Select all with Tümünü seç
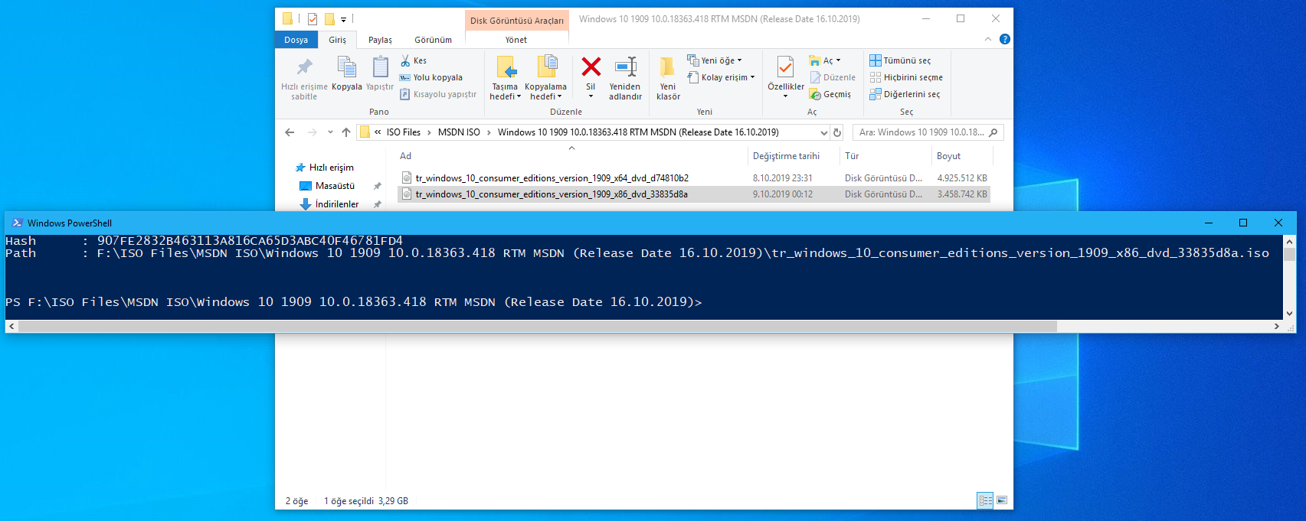The width and height of the screenshot is (1306, 521). point(900,60)
